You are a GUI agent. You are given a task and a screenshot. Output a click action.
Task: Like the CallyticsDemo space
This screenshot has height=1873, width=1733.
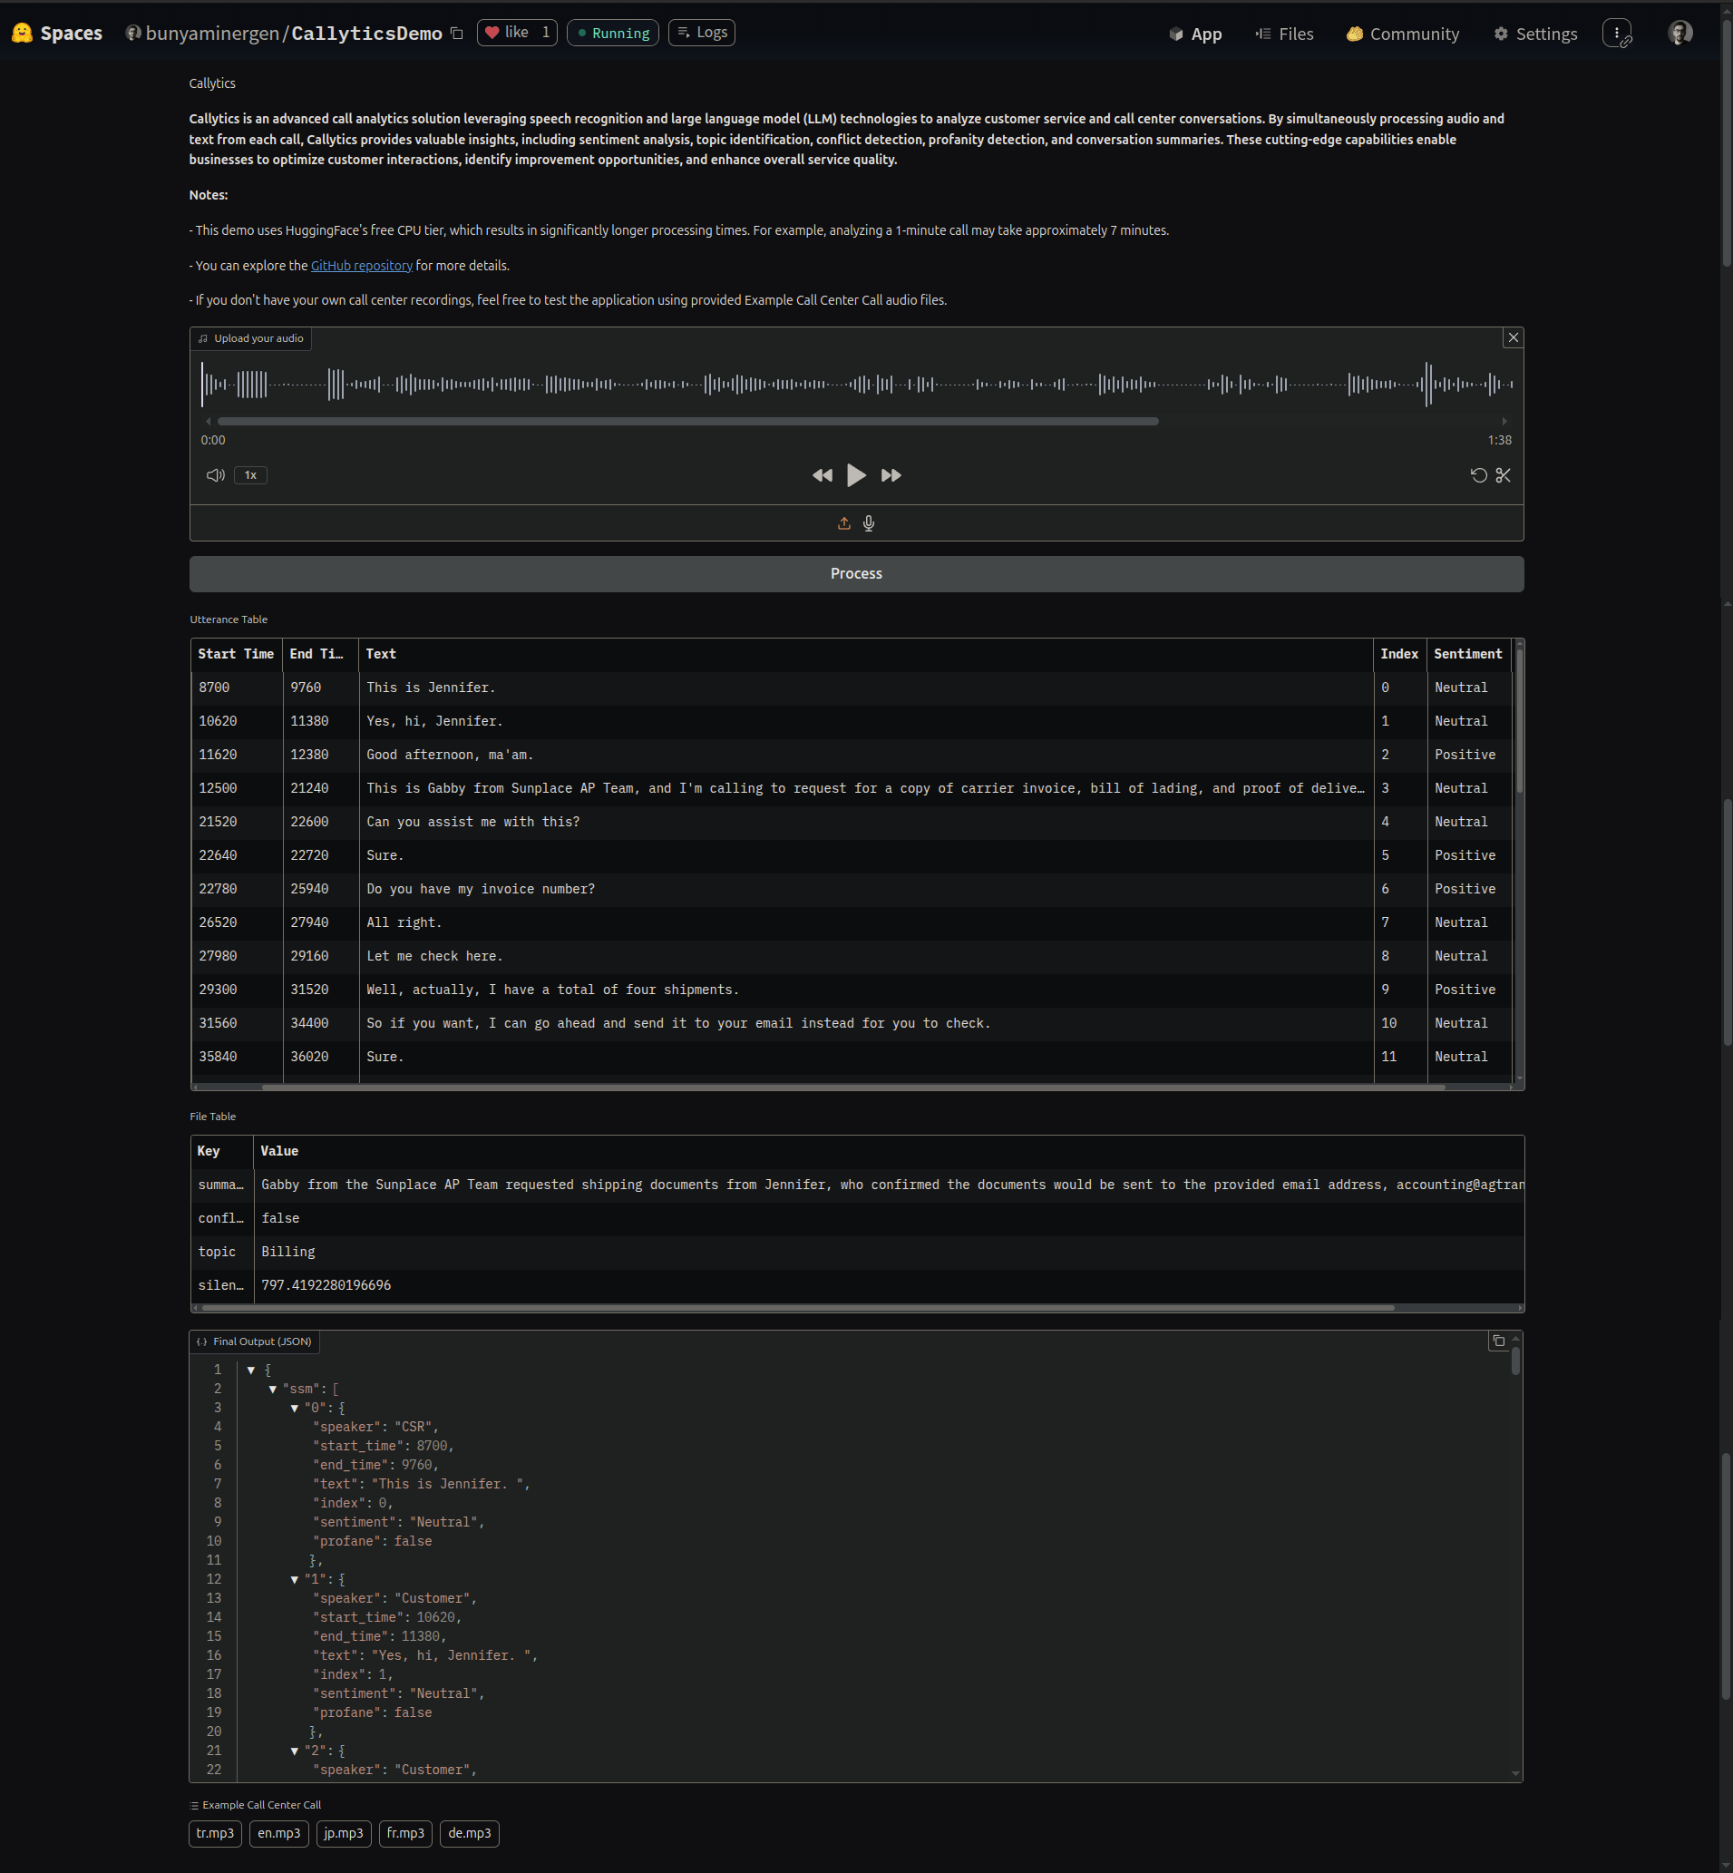[517, 33]
